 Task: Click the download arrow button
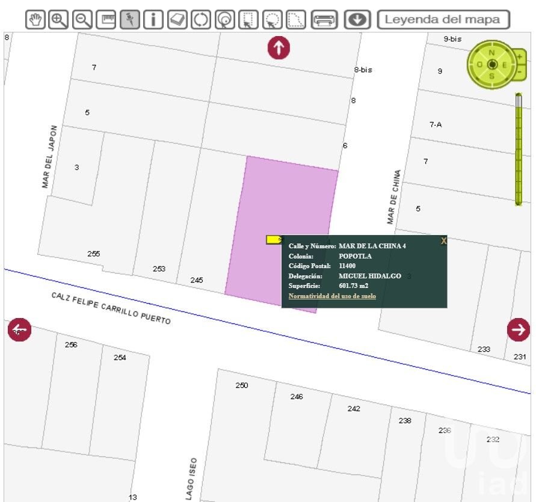(x=357, y=20)
